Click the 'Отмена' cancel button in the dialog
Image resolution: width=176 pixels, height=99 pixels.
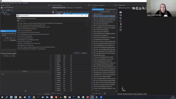coord(84,53)
